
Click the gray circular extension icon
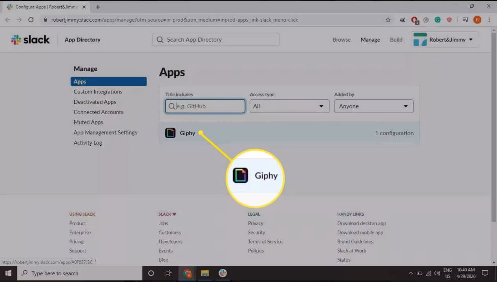(426, 20)
